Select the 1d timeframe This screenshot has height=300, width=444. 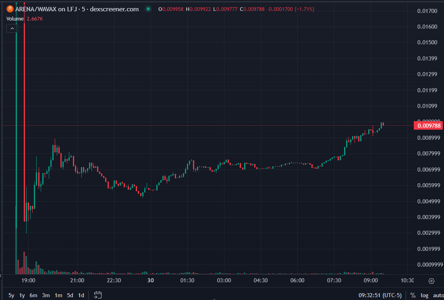(x=81, y=295)
